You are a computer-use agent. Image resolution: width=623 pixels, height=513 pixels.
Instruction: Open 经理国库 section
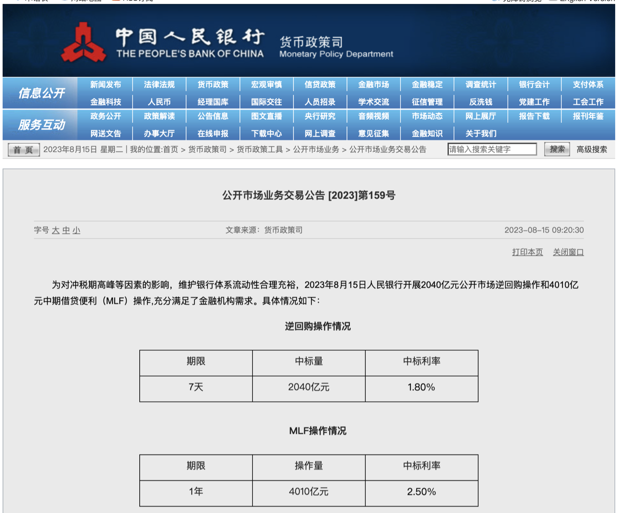(x=213, y=102)
